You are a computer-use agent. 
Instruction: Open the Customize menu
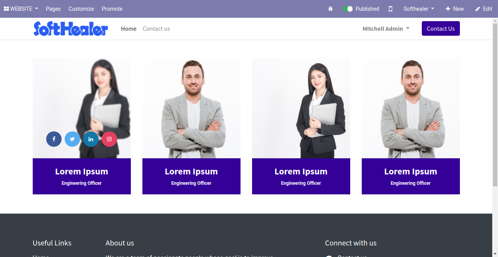pyautogui.click(x=81, y=9)
